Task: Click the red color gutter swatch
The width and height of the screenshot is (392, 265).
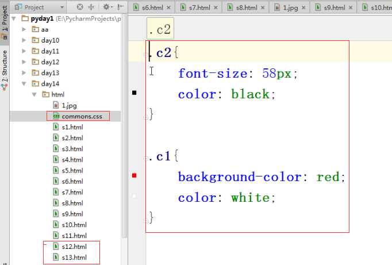Action: point(134,175)
